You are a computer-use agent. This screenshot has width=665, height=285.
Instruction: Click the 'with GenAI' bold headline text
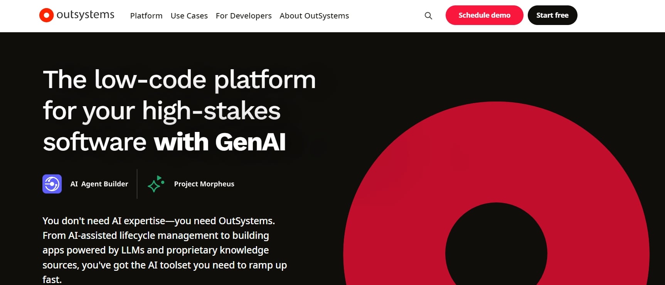point(220,142)
